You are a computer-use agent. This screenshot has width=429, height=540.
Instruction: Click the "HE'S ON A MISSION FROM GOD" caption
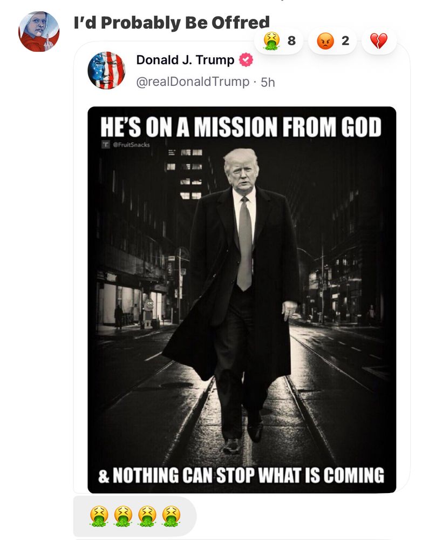(x=241, y=127)
